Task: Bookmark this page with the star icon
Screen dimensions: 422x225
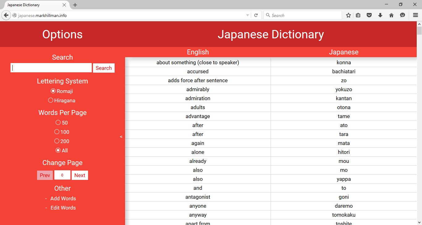Action: click(x=348, y=15)
